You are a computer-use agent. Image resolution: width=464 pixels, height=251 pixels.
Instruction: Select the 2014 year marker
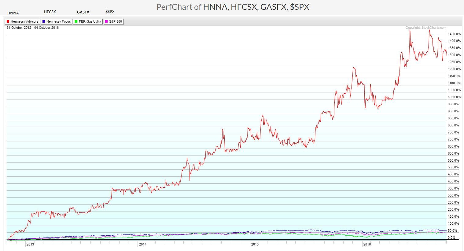tap(143, 244)
